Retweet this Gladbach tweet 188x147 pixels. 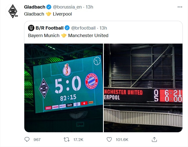[67, 139]
